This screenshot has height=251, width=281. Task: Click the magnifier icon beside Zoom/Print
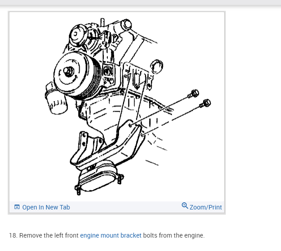tap(185, 205)
